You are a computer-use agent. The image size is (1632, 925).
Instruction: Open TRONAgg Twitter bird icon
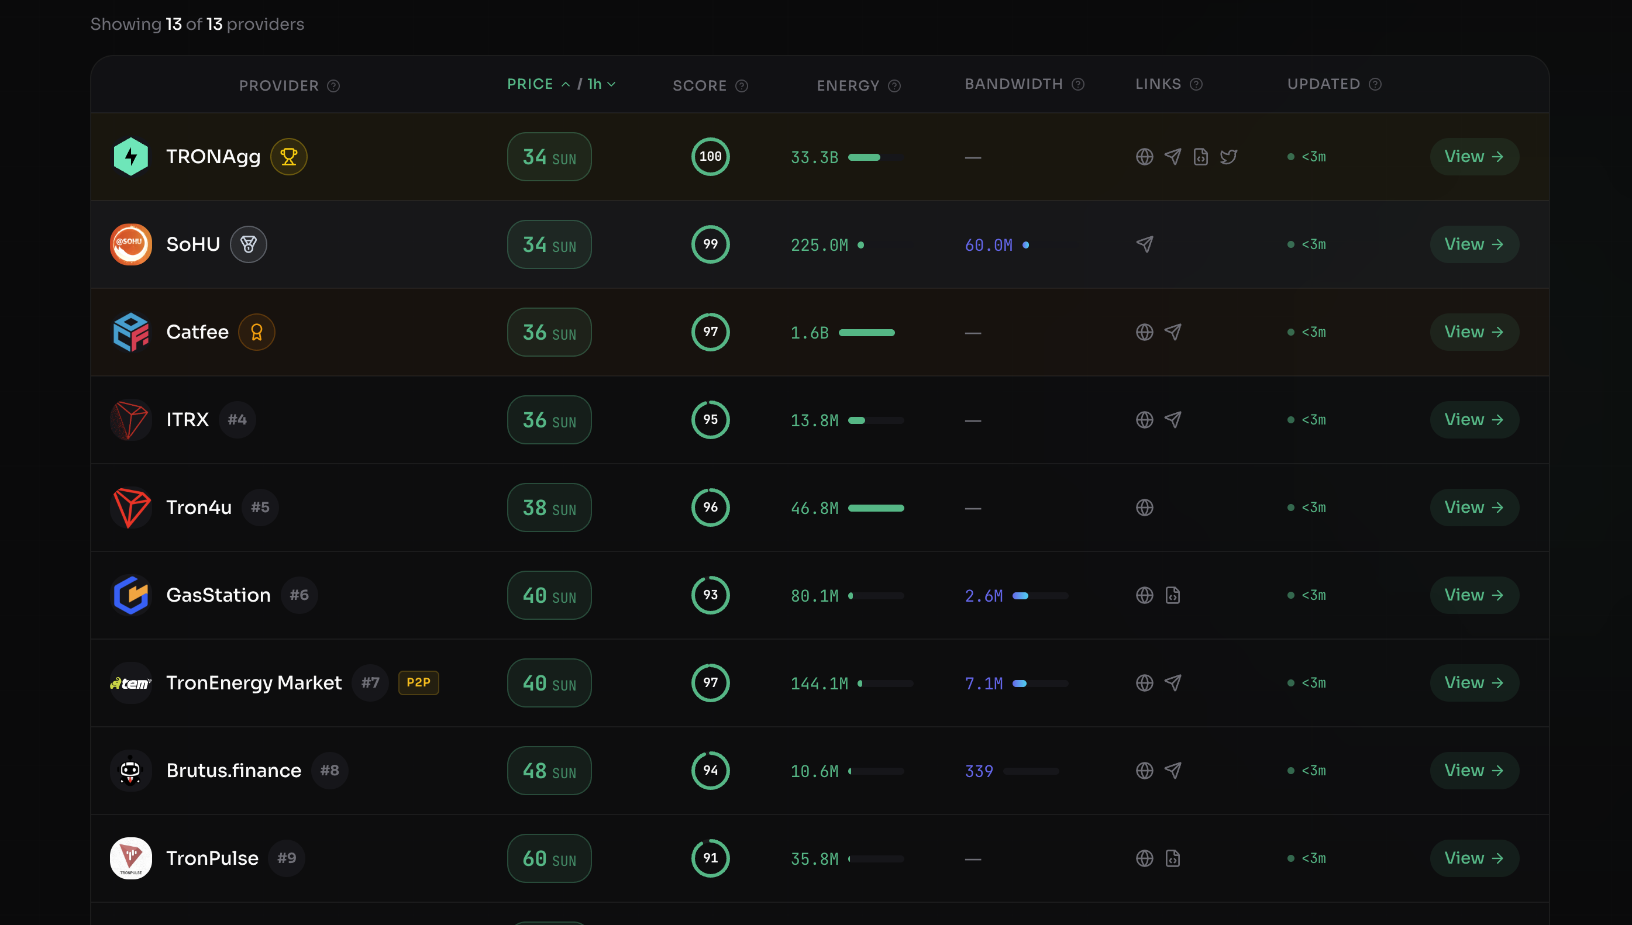point(1228,156)
